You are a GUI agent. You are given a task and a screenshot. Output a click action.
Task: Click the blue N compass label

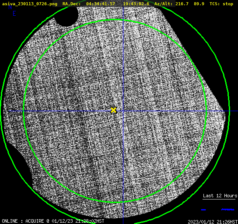(10, 7)
